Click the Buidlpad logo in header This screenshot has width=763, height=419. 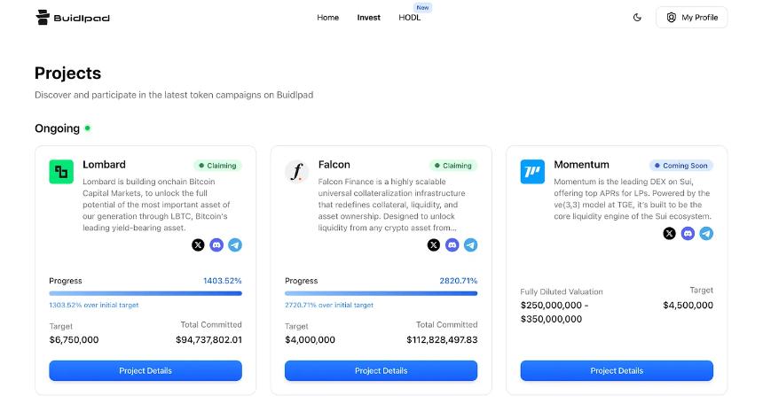point(73,18)
